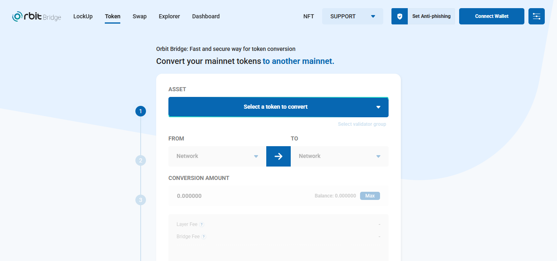Click the Connect Wallet button
The image size is (557, 261).
(x=492, y=16)
